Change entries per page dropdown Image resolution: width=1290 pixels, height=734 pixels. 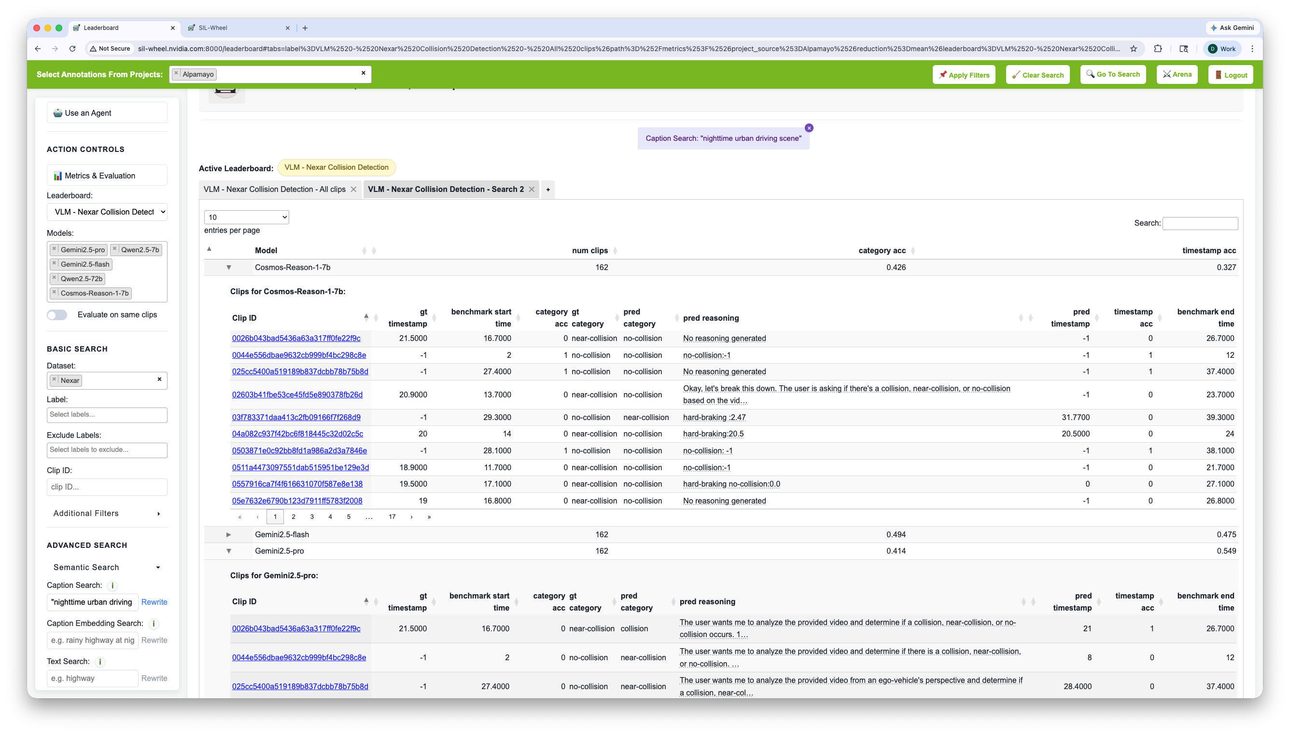[246, 217]
